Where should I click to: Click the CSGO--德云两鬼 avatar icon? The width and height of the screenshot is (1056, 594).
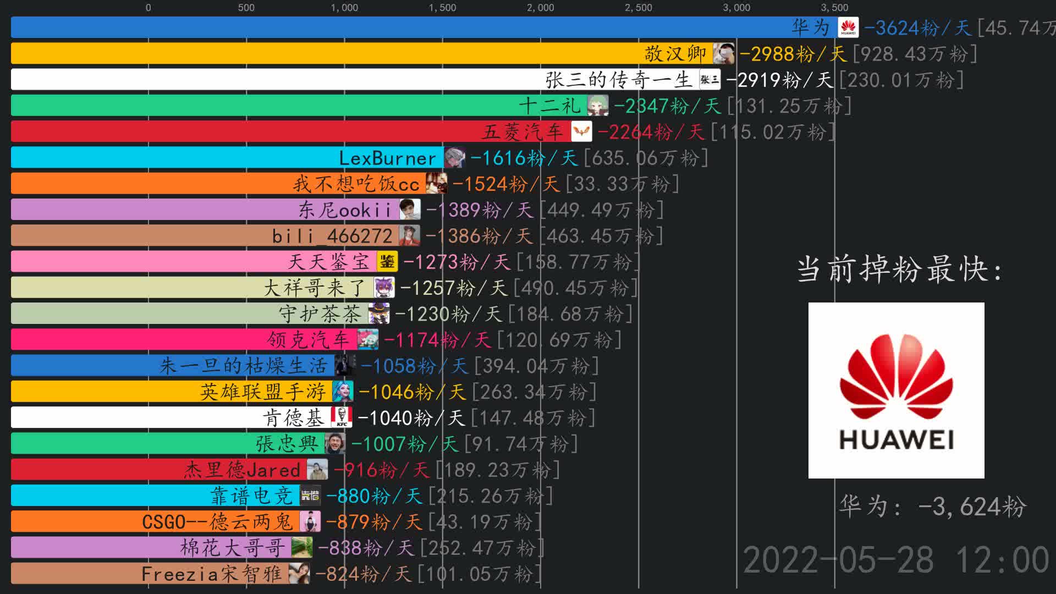(310, 522)
